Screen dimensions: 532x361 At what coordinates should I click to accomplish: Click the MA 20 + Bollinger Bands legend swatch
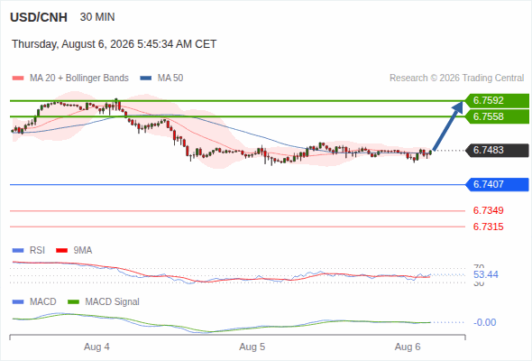coord(18,79)
